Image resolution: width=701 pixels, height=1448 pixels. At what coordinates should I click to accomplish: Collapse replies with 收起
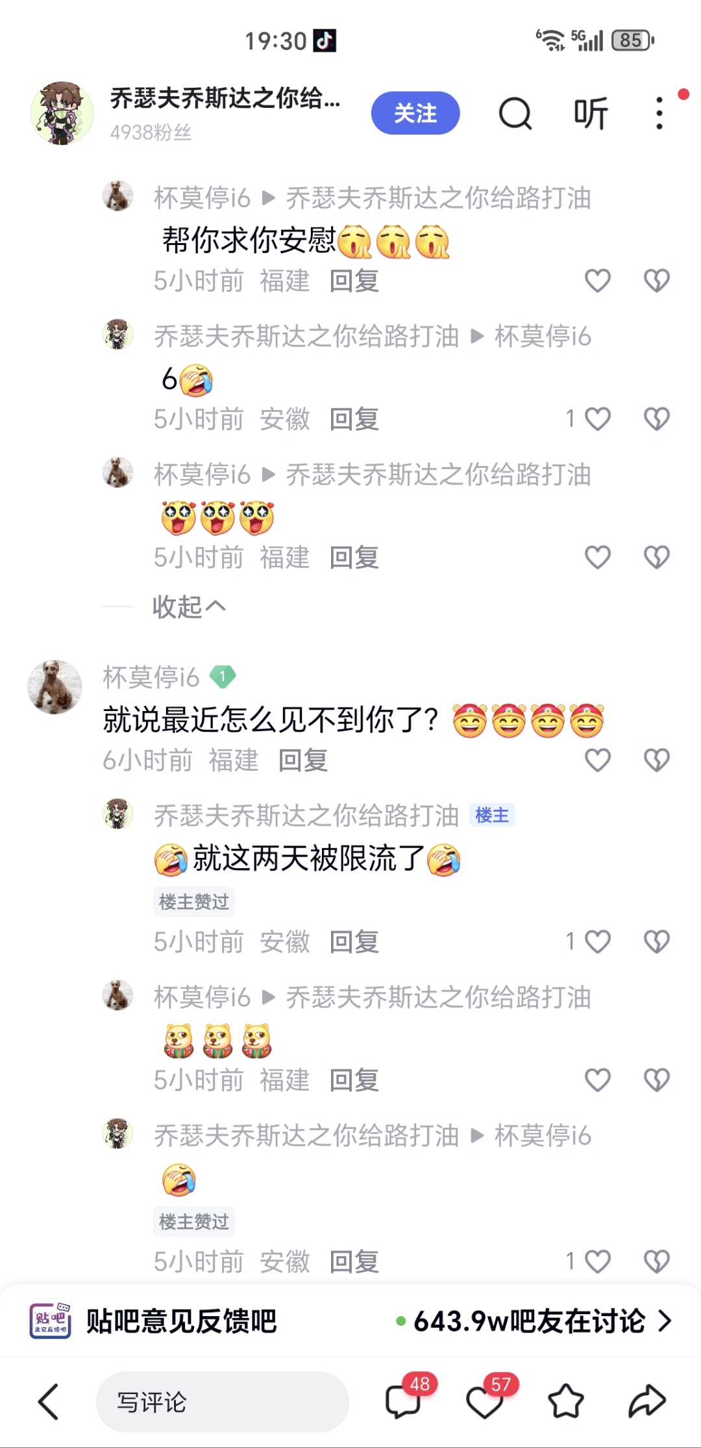189,606
